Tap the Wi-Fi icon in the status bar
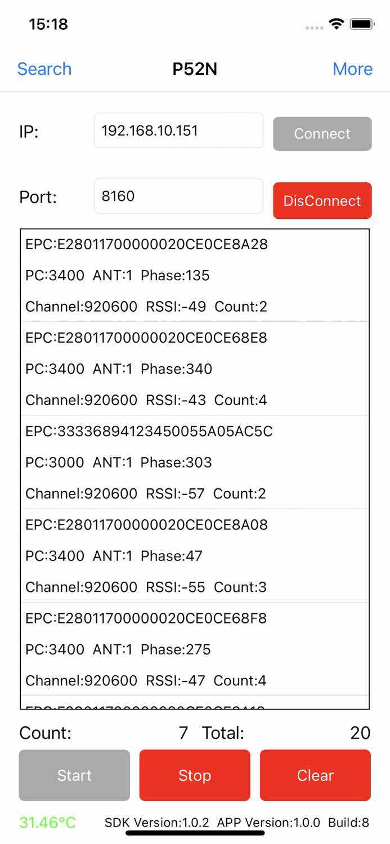The width and height of the screenshot is (390, 844). point(336,24)
